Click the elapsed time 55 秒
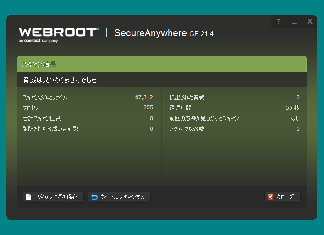The image size is (324, 235). (292, 107)
